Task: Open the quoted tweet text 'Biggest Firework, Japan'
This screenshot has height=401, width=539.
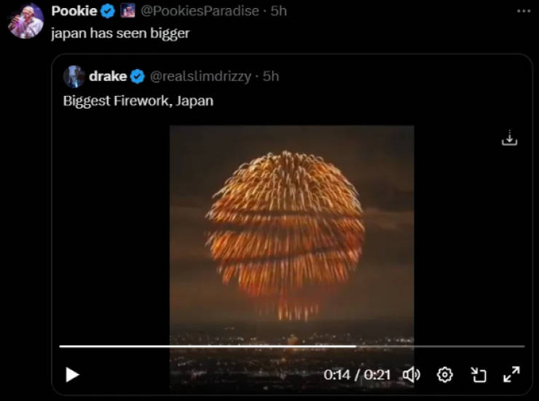Action: coord(138,101)
